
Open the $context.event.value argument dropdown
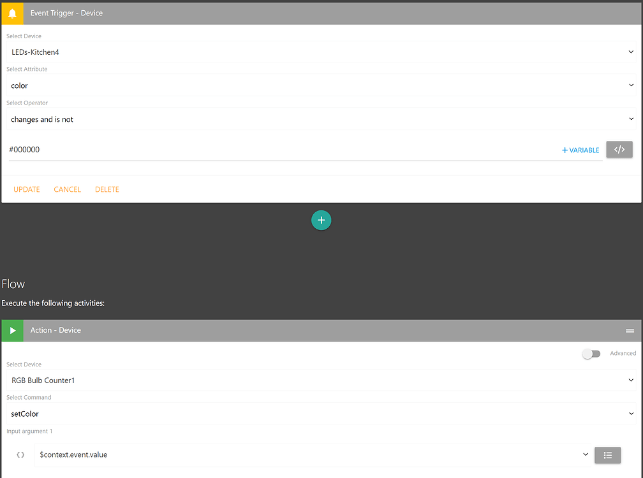pos(313,454)
